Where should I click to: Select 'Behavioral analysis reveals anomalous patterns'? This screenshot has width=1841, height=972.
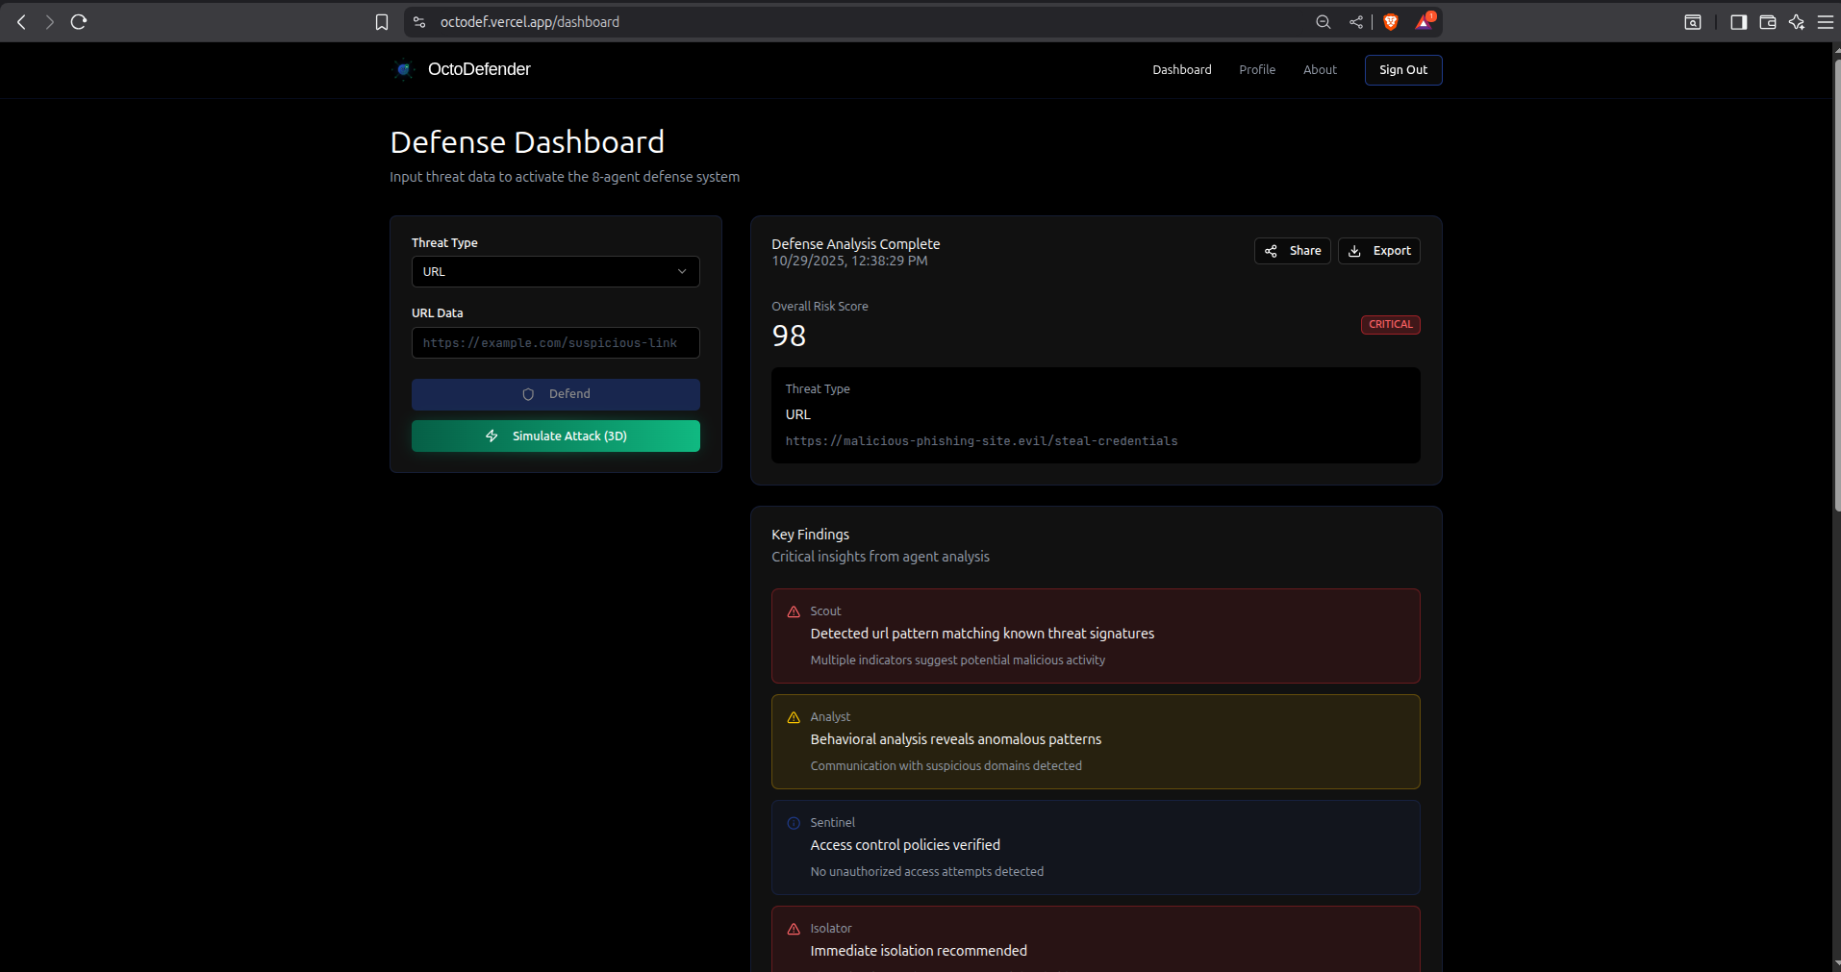[956, 739]
